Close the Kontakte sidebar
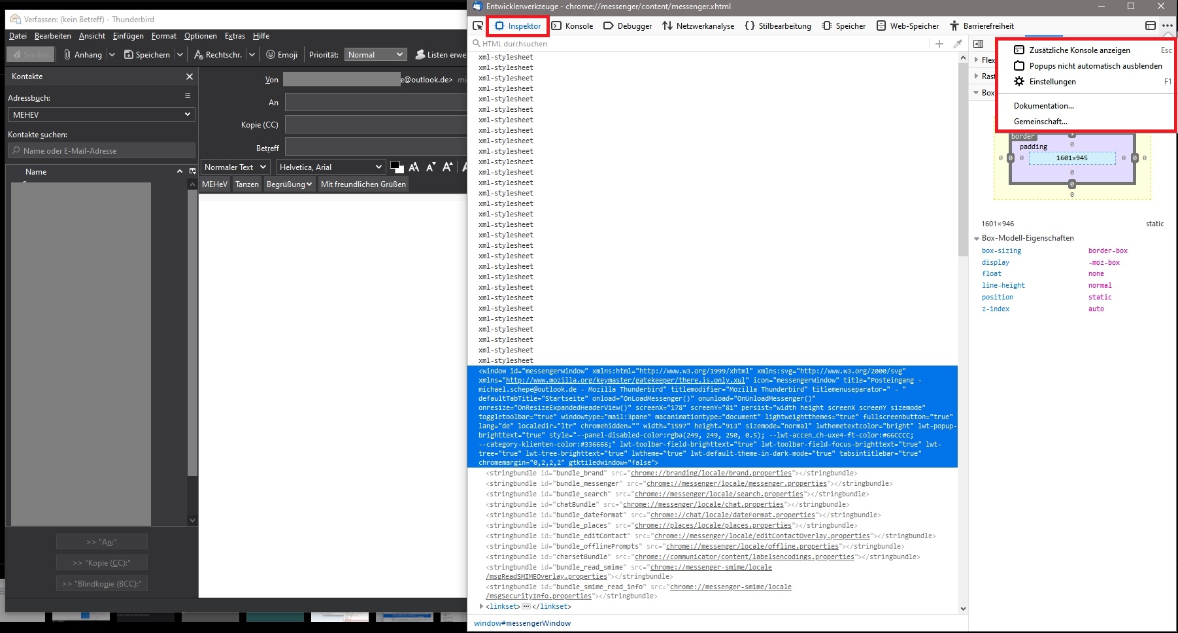This screenshot has width=1178, height=633. coord(190,77)
